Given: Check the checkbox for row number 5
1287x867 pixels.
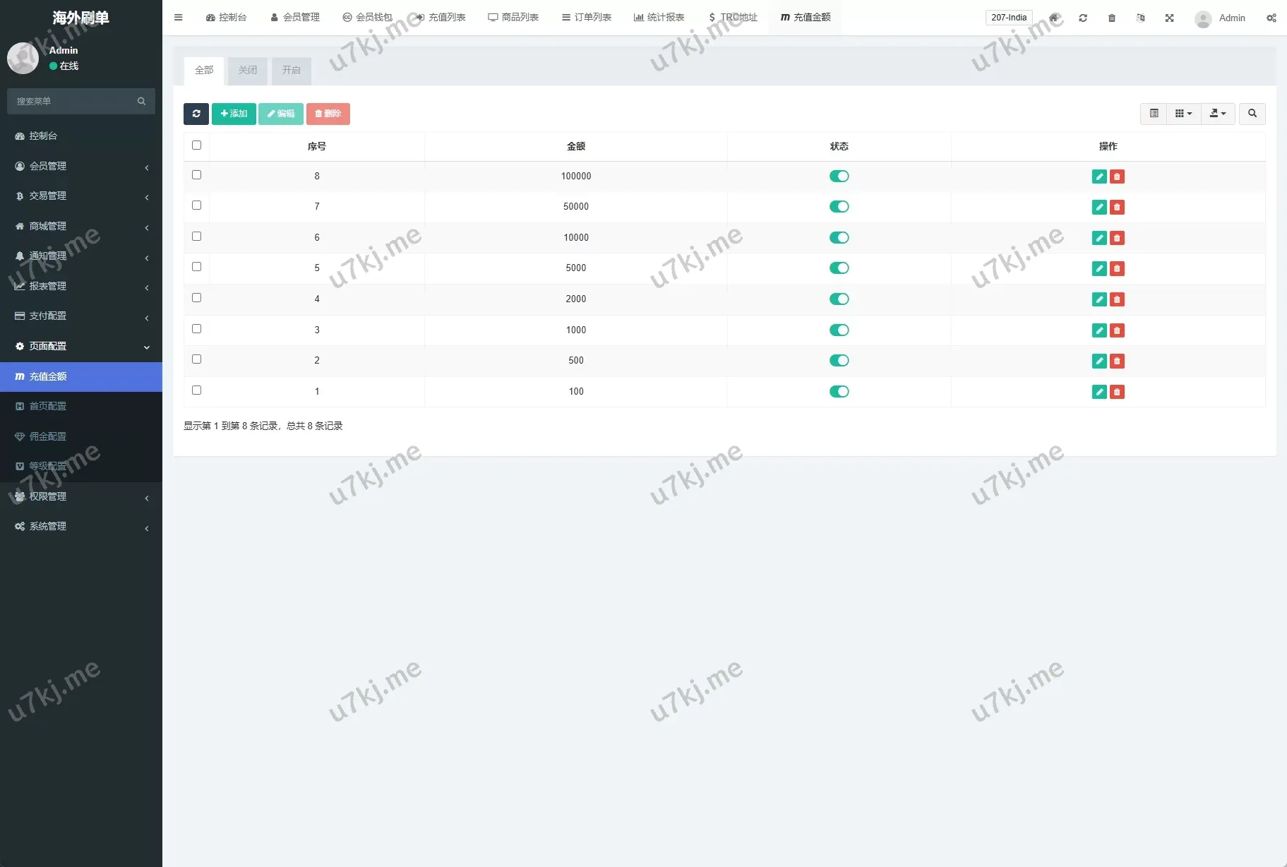Looking at the screenshot, I should tap(196, 267).
